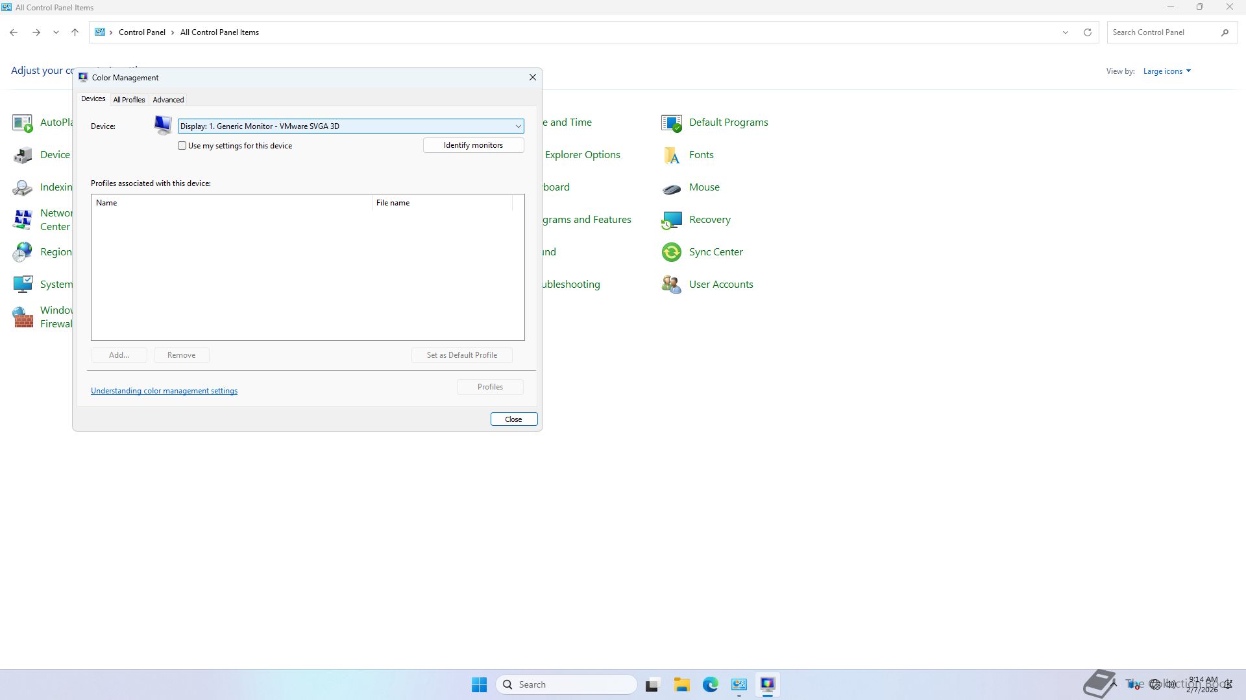
Task: Open Microsoft Edge from the taskbar
Action: tap(710, 684)
